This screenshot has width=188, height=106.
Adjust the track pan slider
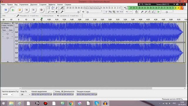tap(7, 38)
